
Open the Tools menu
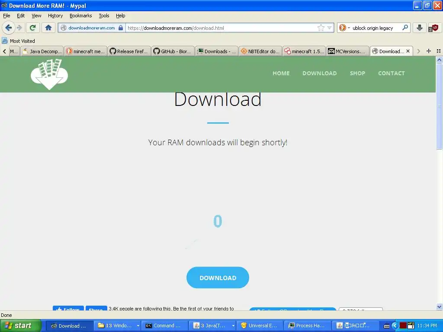(x=104, y=16)
